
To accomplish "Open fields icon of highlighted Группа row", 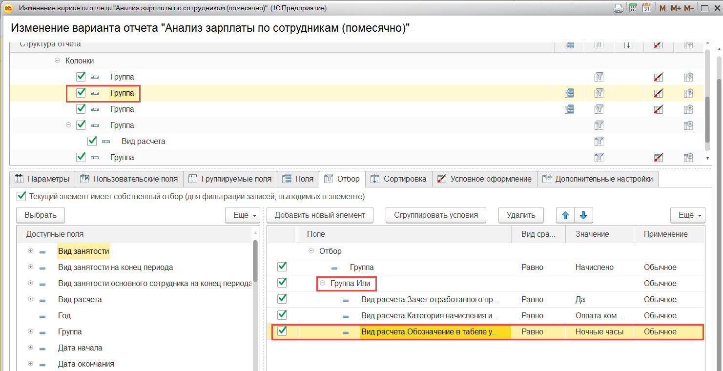I will pyautogui.click(x=569, y=93).
